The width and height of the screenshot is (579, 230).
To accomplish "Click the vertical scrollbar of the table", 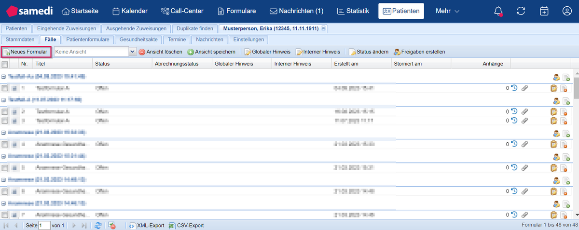I will coord(575,145).
